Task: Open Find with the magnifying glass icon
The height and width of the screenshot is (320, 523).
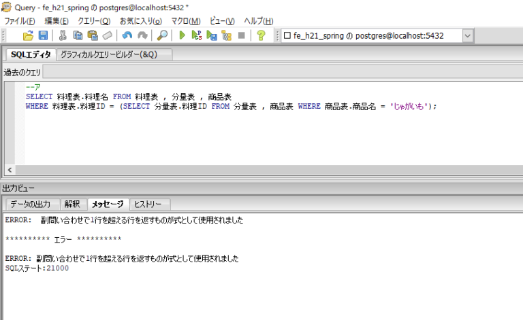Action: pos(162,35)
